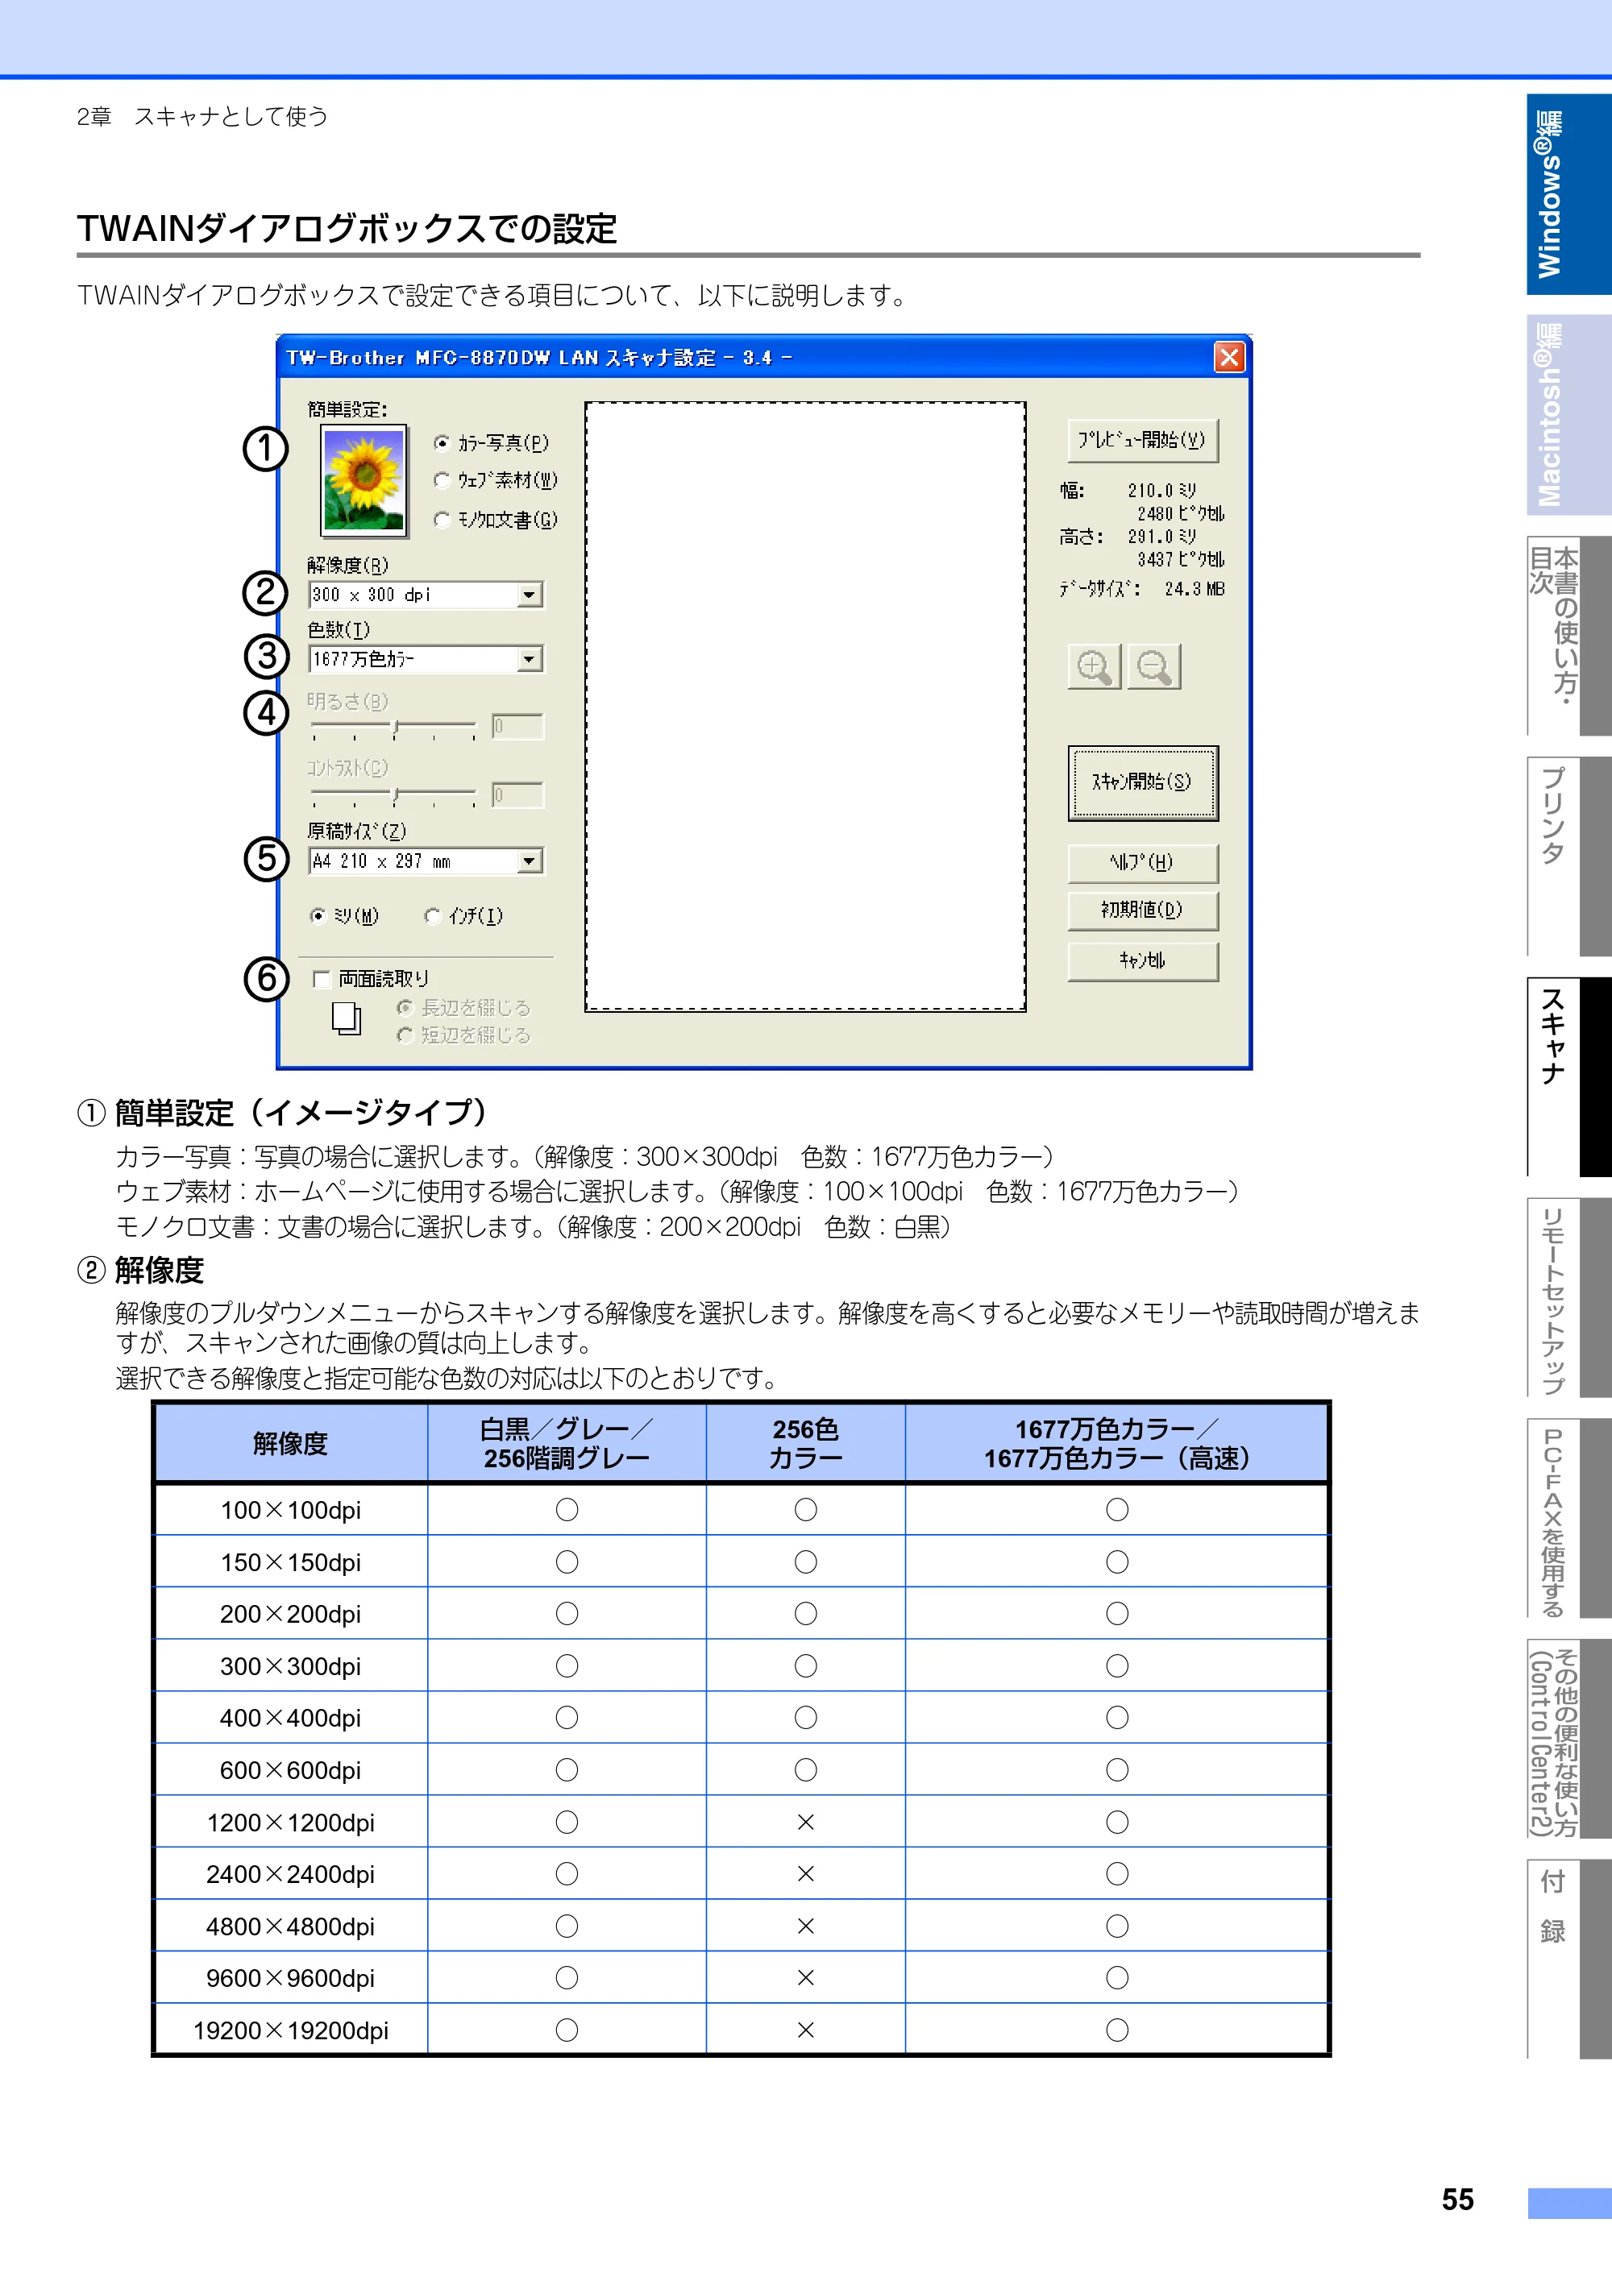1612x2281 pixels.
Task: Open the 色数 1677万色カラー dropdown
Action: [x=426, y=658]
